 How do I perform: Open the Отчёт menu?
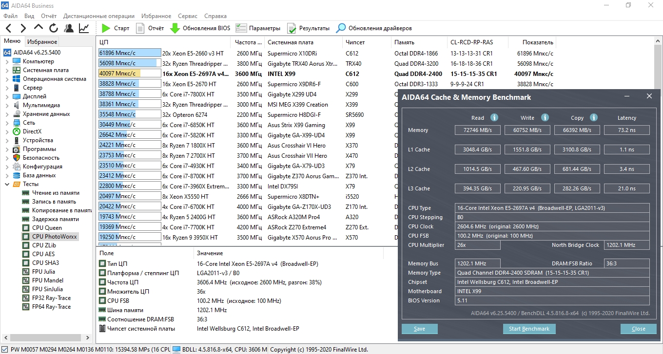pos(49,16)
